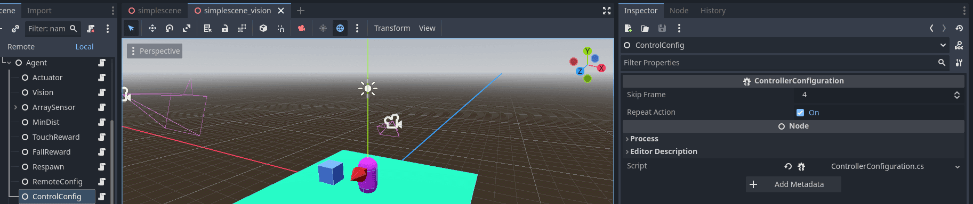This screenshot has height=204, width=973.
Task: Switch to the Import dock tab
Action: [x=39, y=11]
